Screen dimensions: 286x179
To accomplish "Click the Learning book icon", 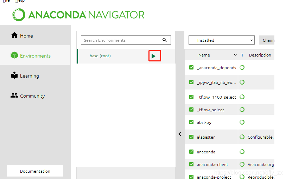I will [14, 75].
